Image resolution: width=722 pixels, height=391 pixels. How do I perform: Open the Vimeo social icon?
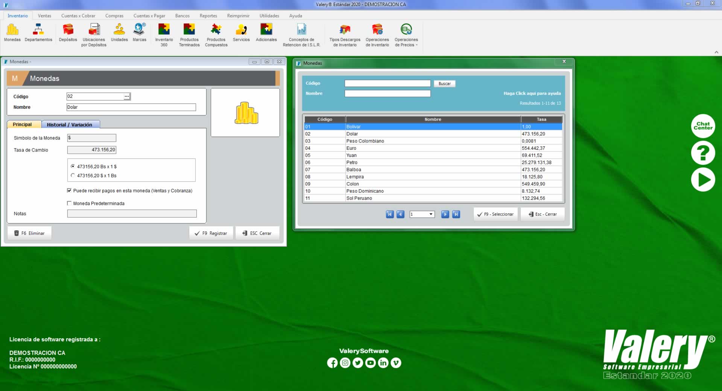[396, 363]
